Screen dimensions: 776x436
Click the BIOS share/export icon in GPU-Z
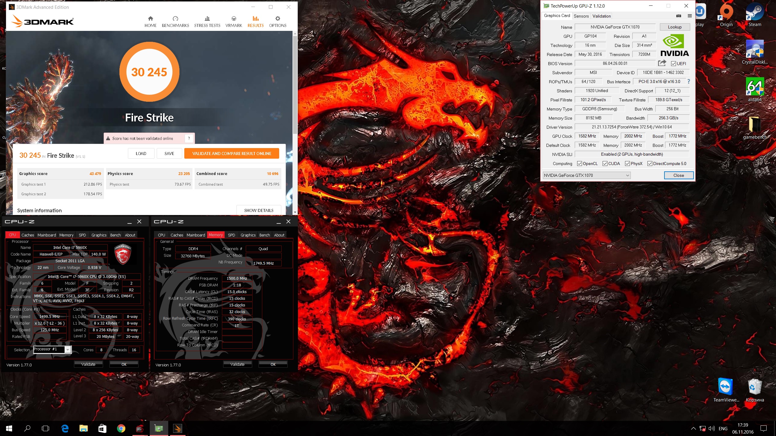pos(662,63)
